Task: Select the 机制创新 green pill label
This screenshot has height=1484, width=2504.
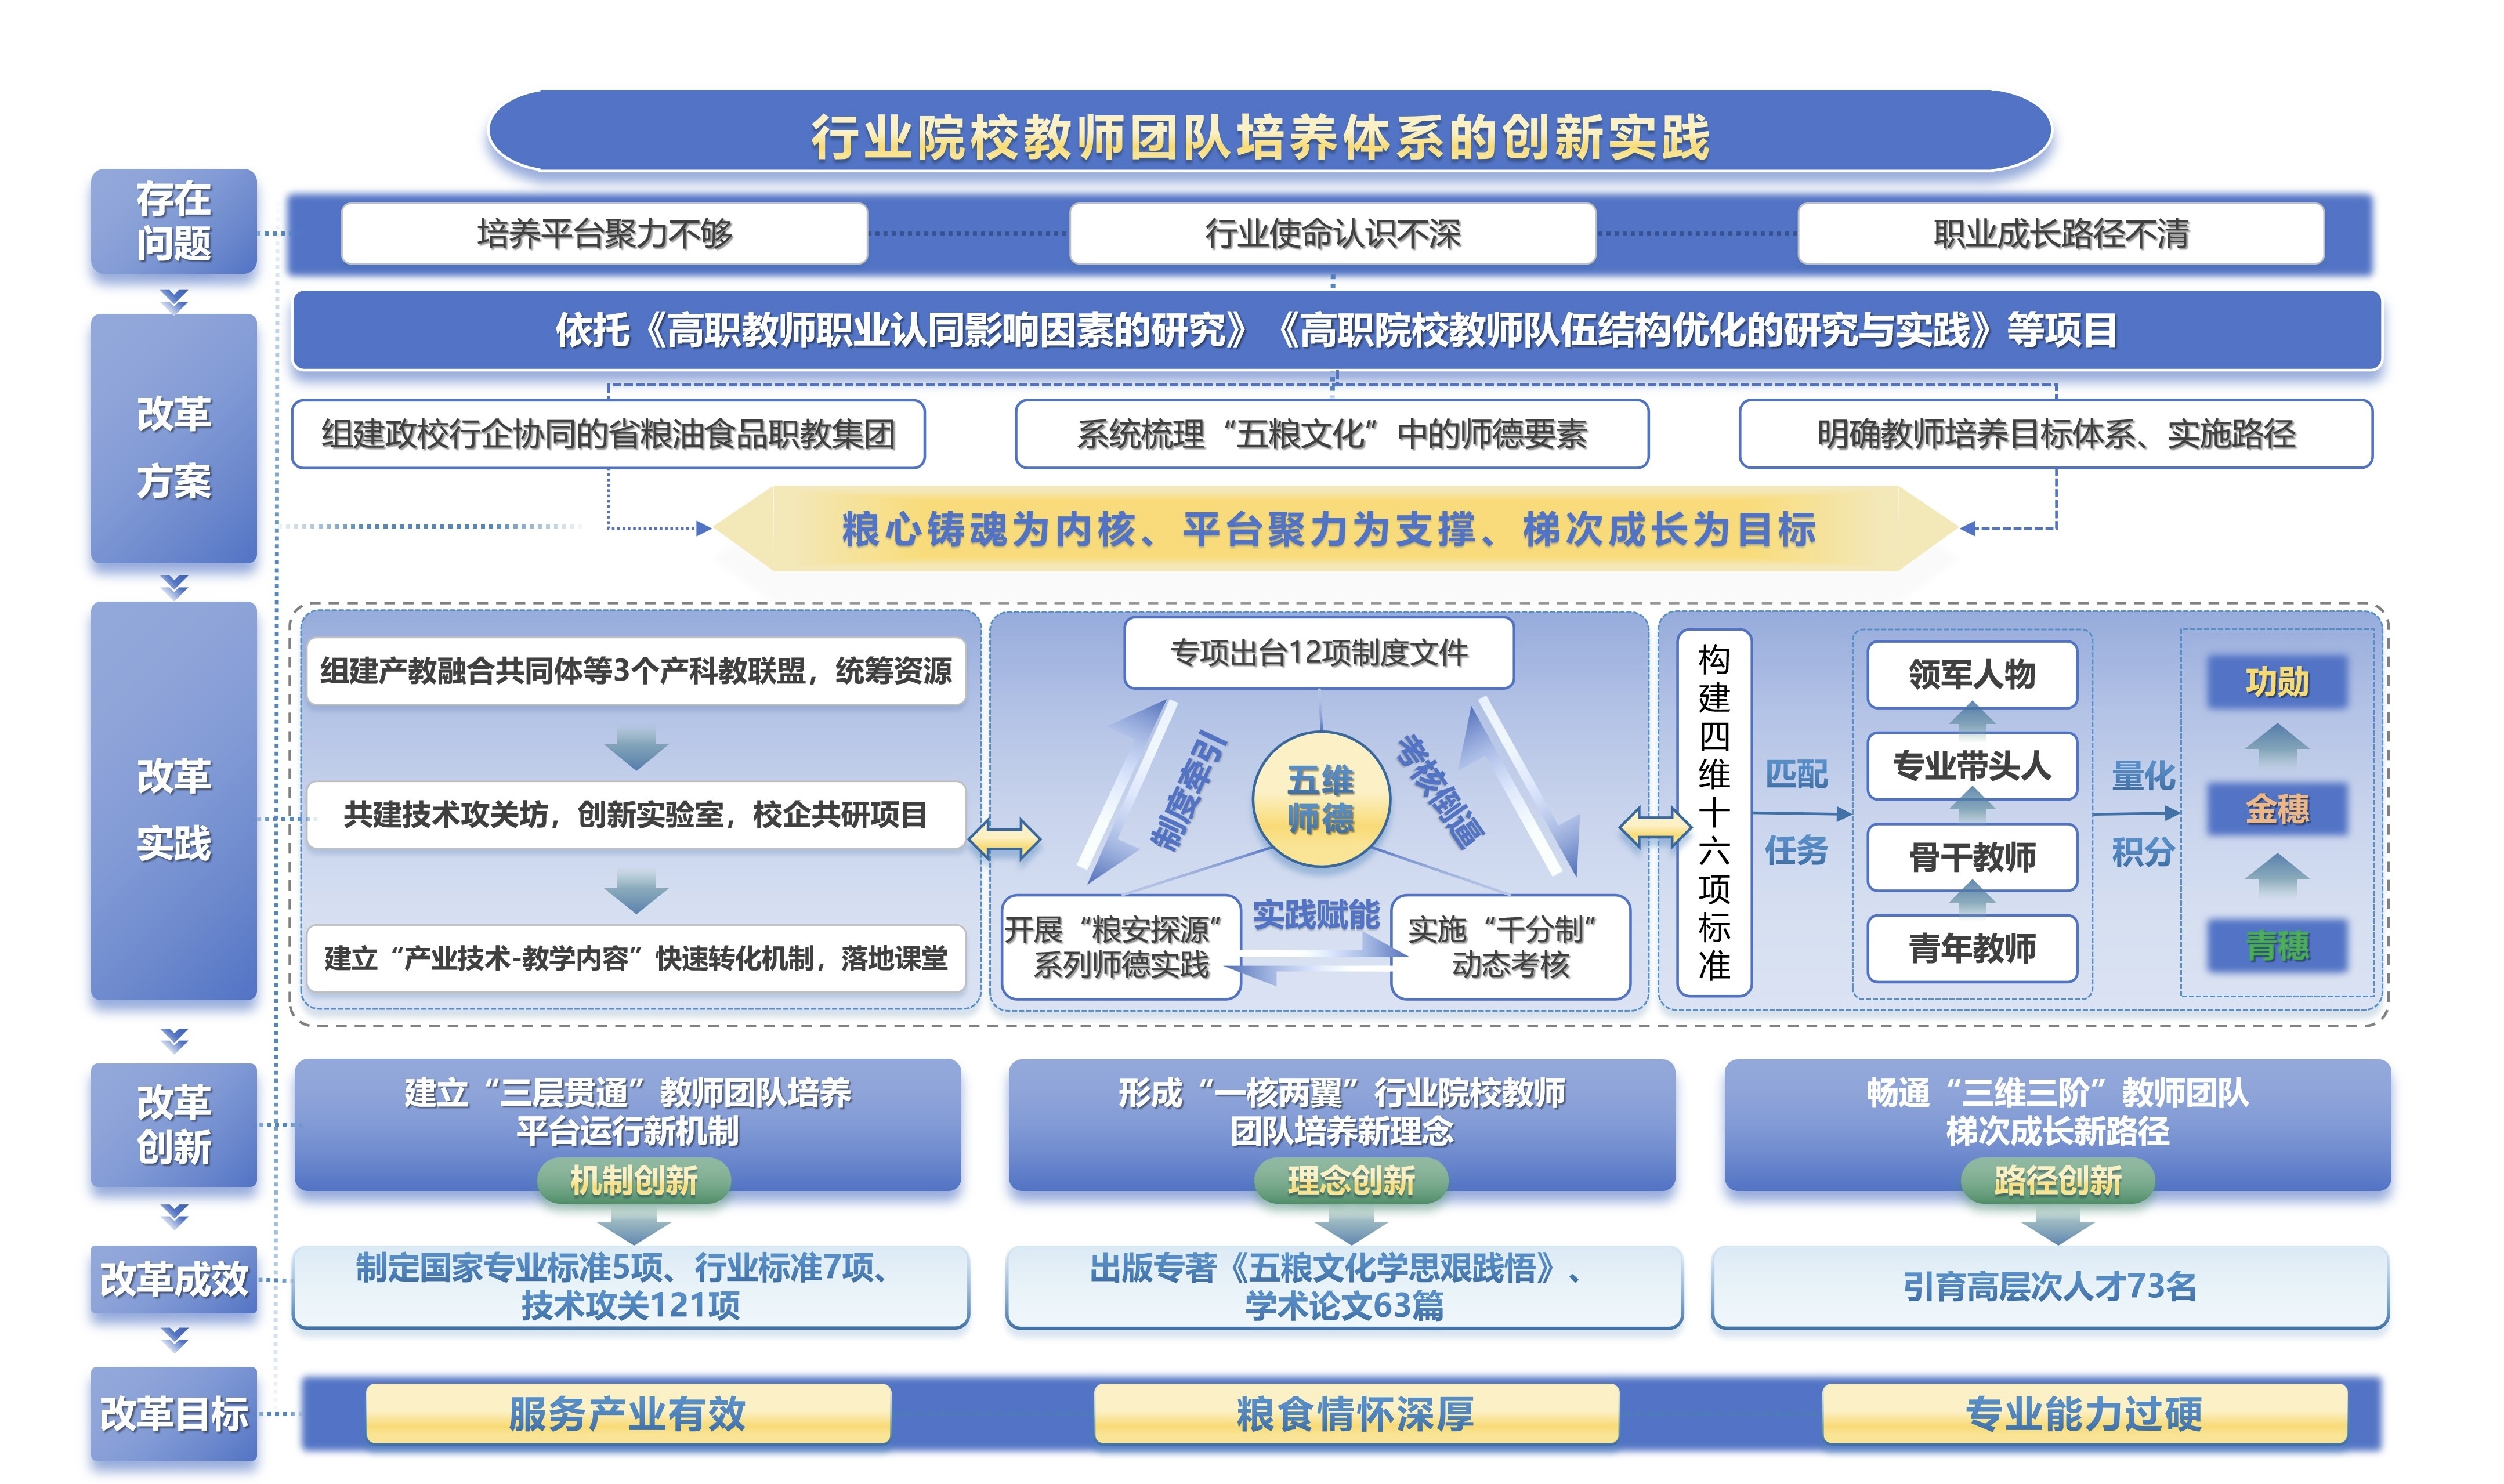Action: (633, 1181)
